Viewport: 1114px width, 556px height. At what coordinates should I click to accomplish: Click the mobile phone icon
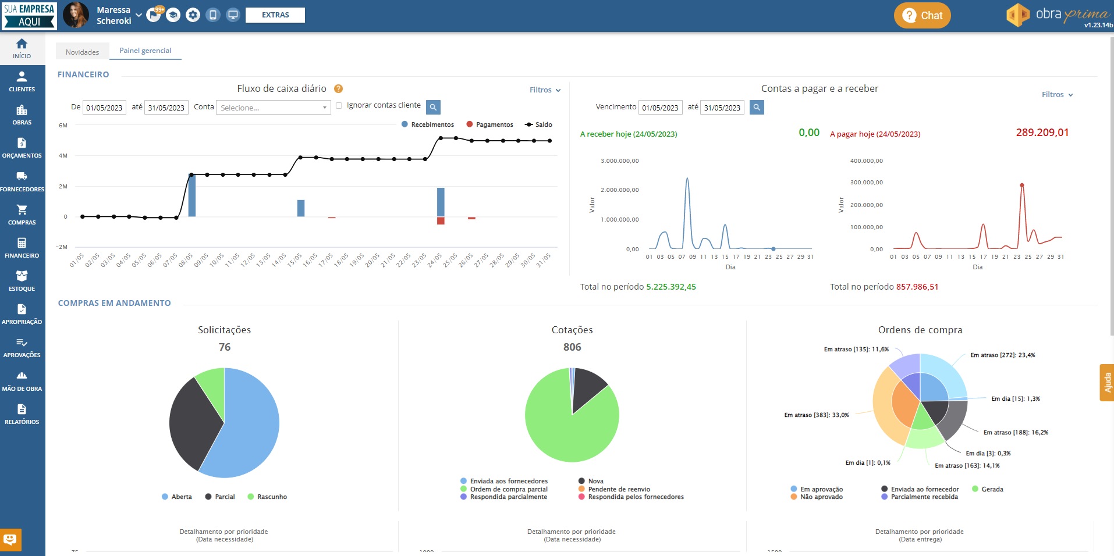pos(213,15)
